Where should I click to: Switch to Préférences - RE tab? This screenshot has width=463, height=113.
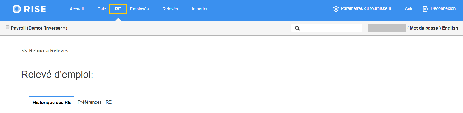95,102
